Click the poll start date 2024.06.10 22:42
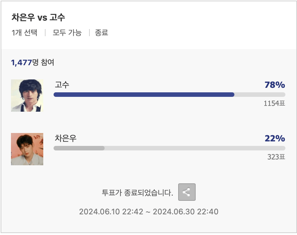297x235 pixels. [111, 212]
